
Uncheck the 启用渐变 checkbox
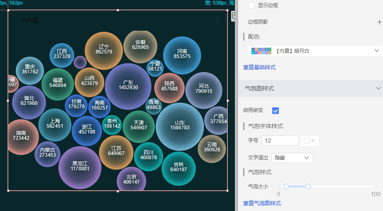coord(276,111)
